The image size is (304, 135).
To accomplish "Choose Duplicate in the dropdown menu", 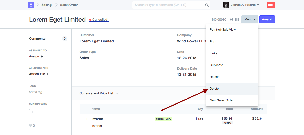I will (216, 65).
